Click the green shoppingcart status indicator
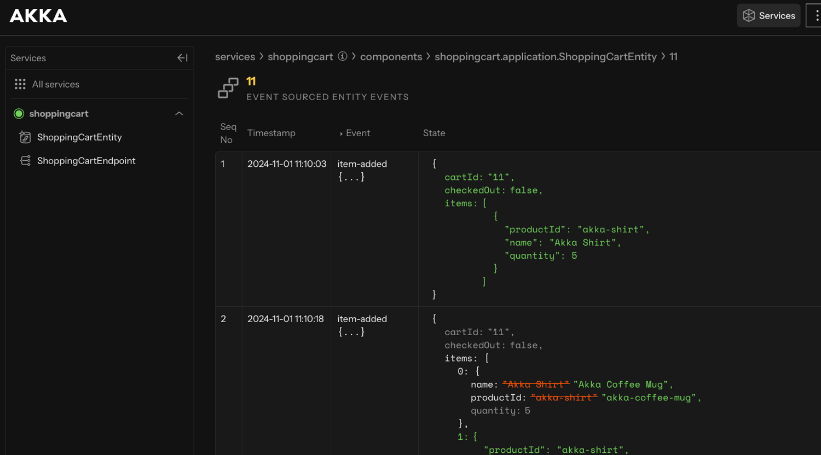The height and width of the screenshot is (455, 821). [x=19, y=114]
